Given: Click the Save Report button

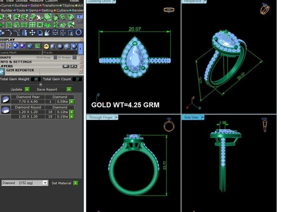Looking at the screenshot, I should coord(54,89).
